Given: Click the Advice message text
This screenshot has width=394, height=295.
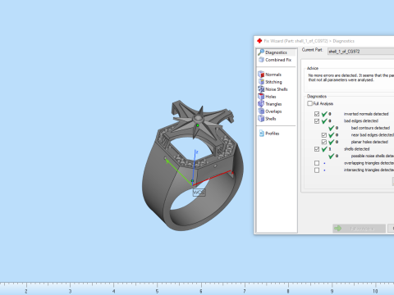Looking at the screenshot, I should [350, 78].
